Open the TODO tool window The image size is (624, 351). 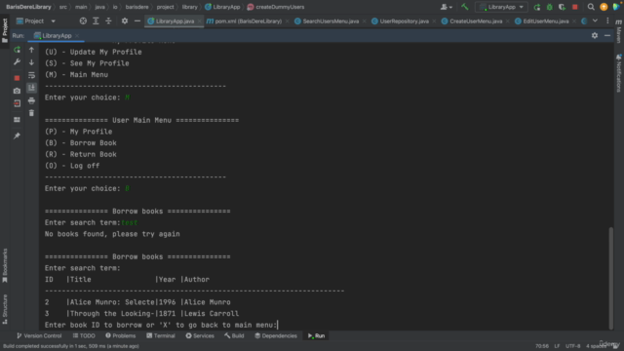[x=84, y=335]
